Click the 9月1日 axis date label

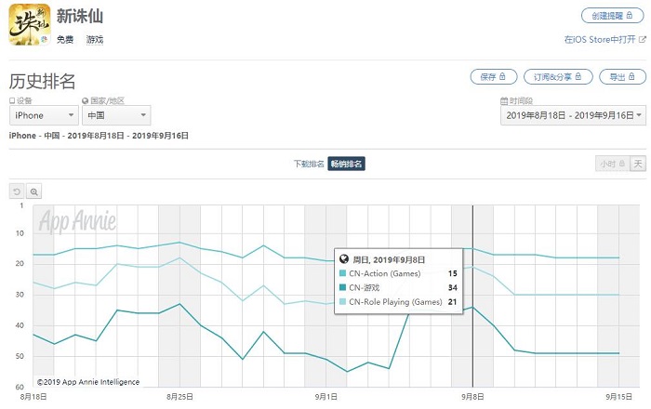[x=325, y=397]
